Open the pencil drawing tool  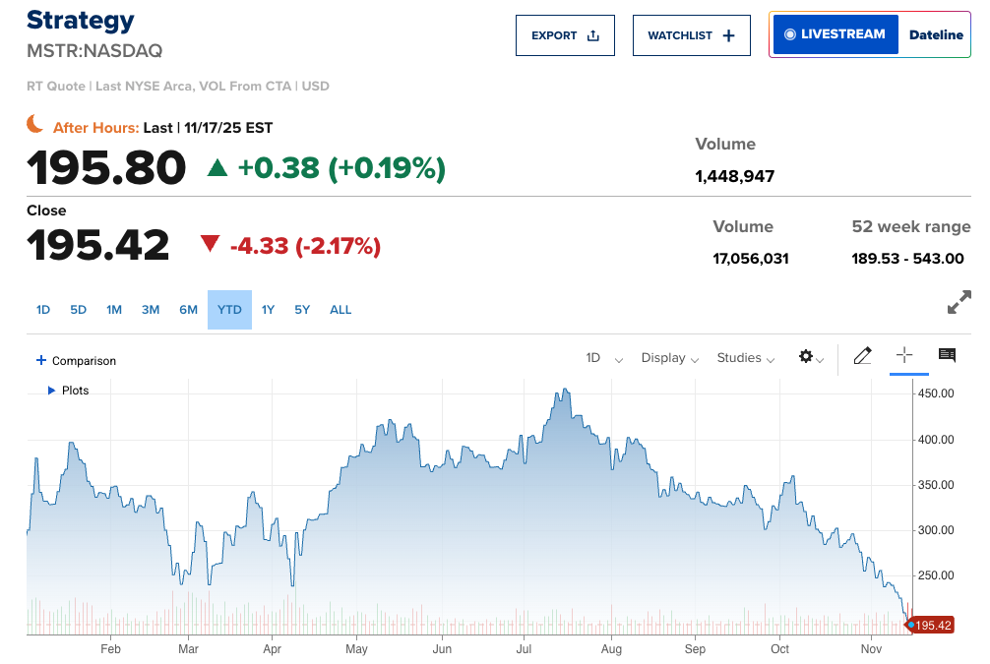862,356
